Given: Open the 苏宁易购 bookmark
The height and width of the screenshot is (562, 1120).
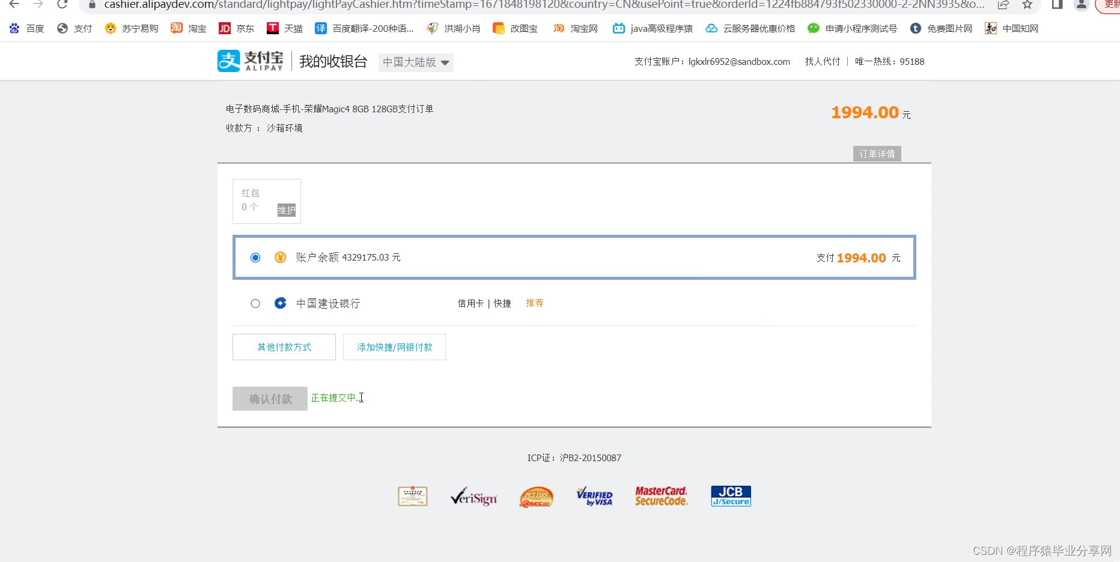Looking at the screenshot, I should 131,28.
